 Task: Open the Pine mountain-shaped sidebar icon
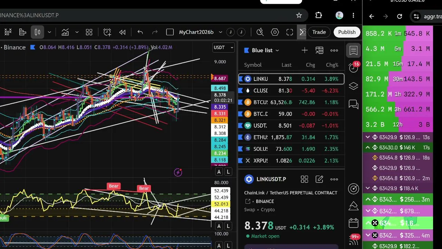coord(354,206)
